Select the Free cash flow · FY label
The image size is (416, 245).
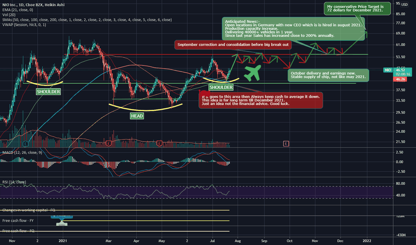18,220
